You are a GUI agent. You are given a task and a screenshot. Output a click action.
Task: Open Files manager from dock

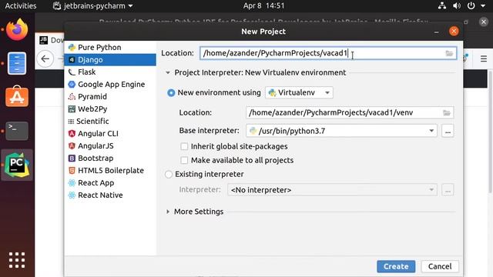click(17, 63)
